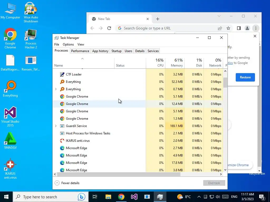Image resolution: width=270 pixels, height=202 pixels.
Task: Close the New Tab tab in Chrome
Action: [x=148, y=19]
